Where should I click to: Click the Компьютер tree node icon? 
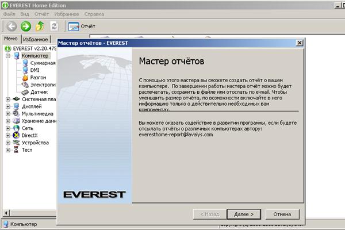click(16, 56)
